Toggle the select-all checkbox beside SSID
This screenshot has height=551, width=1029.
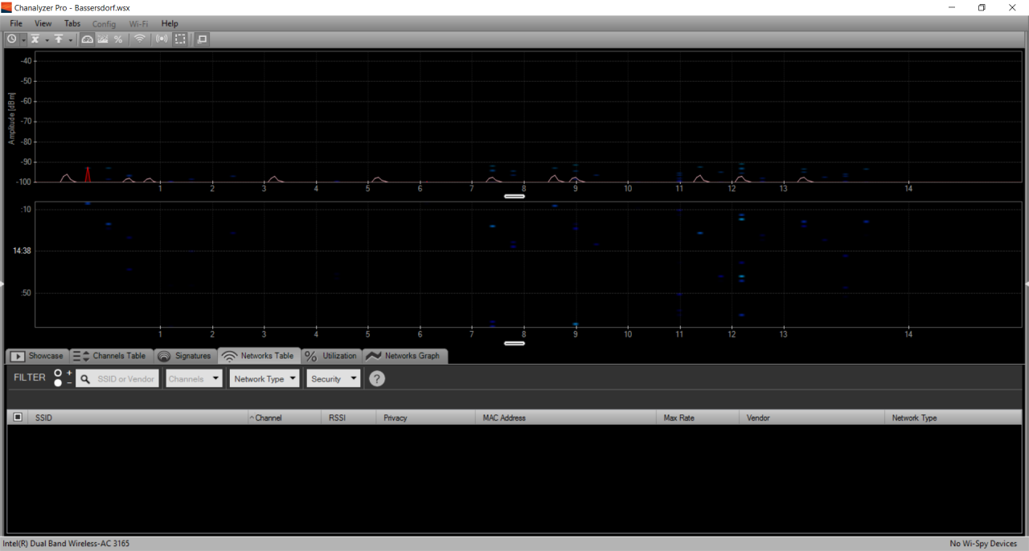click(x=18, y=418)
